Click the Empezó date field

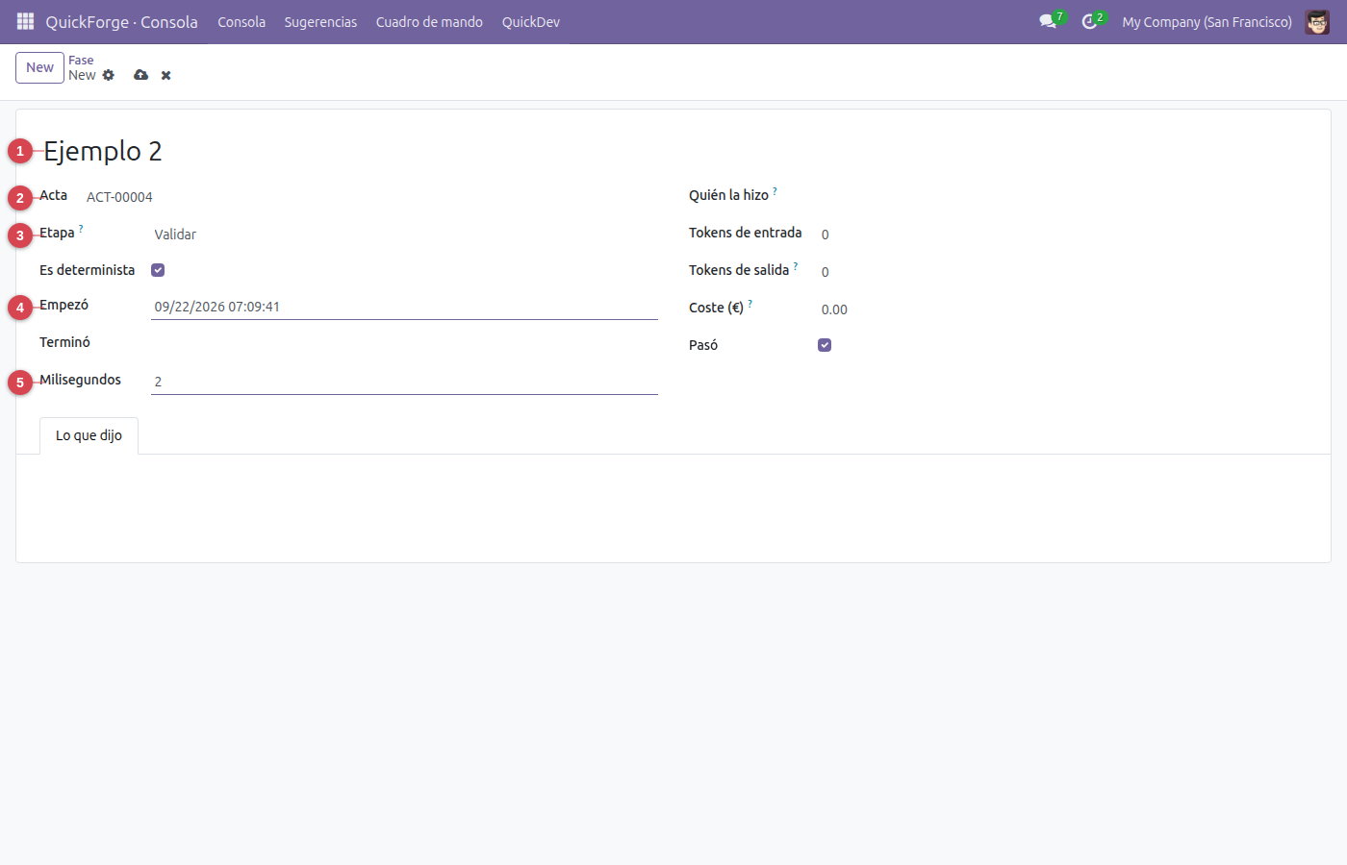point(404,307)
